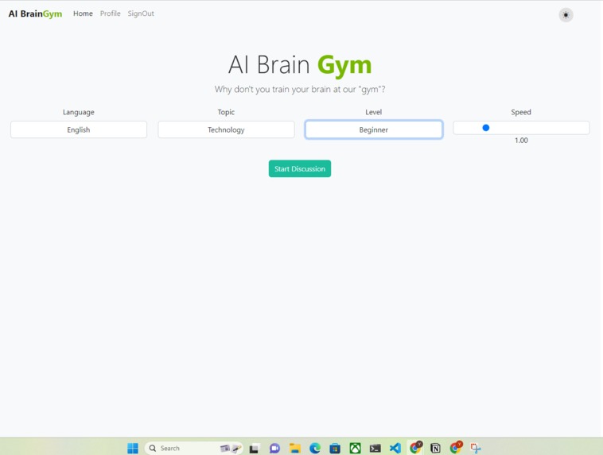603x455 pixels.
Task: Open File Explorer from the taskbar
Action: tap(295, 448)
